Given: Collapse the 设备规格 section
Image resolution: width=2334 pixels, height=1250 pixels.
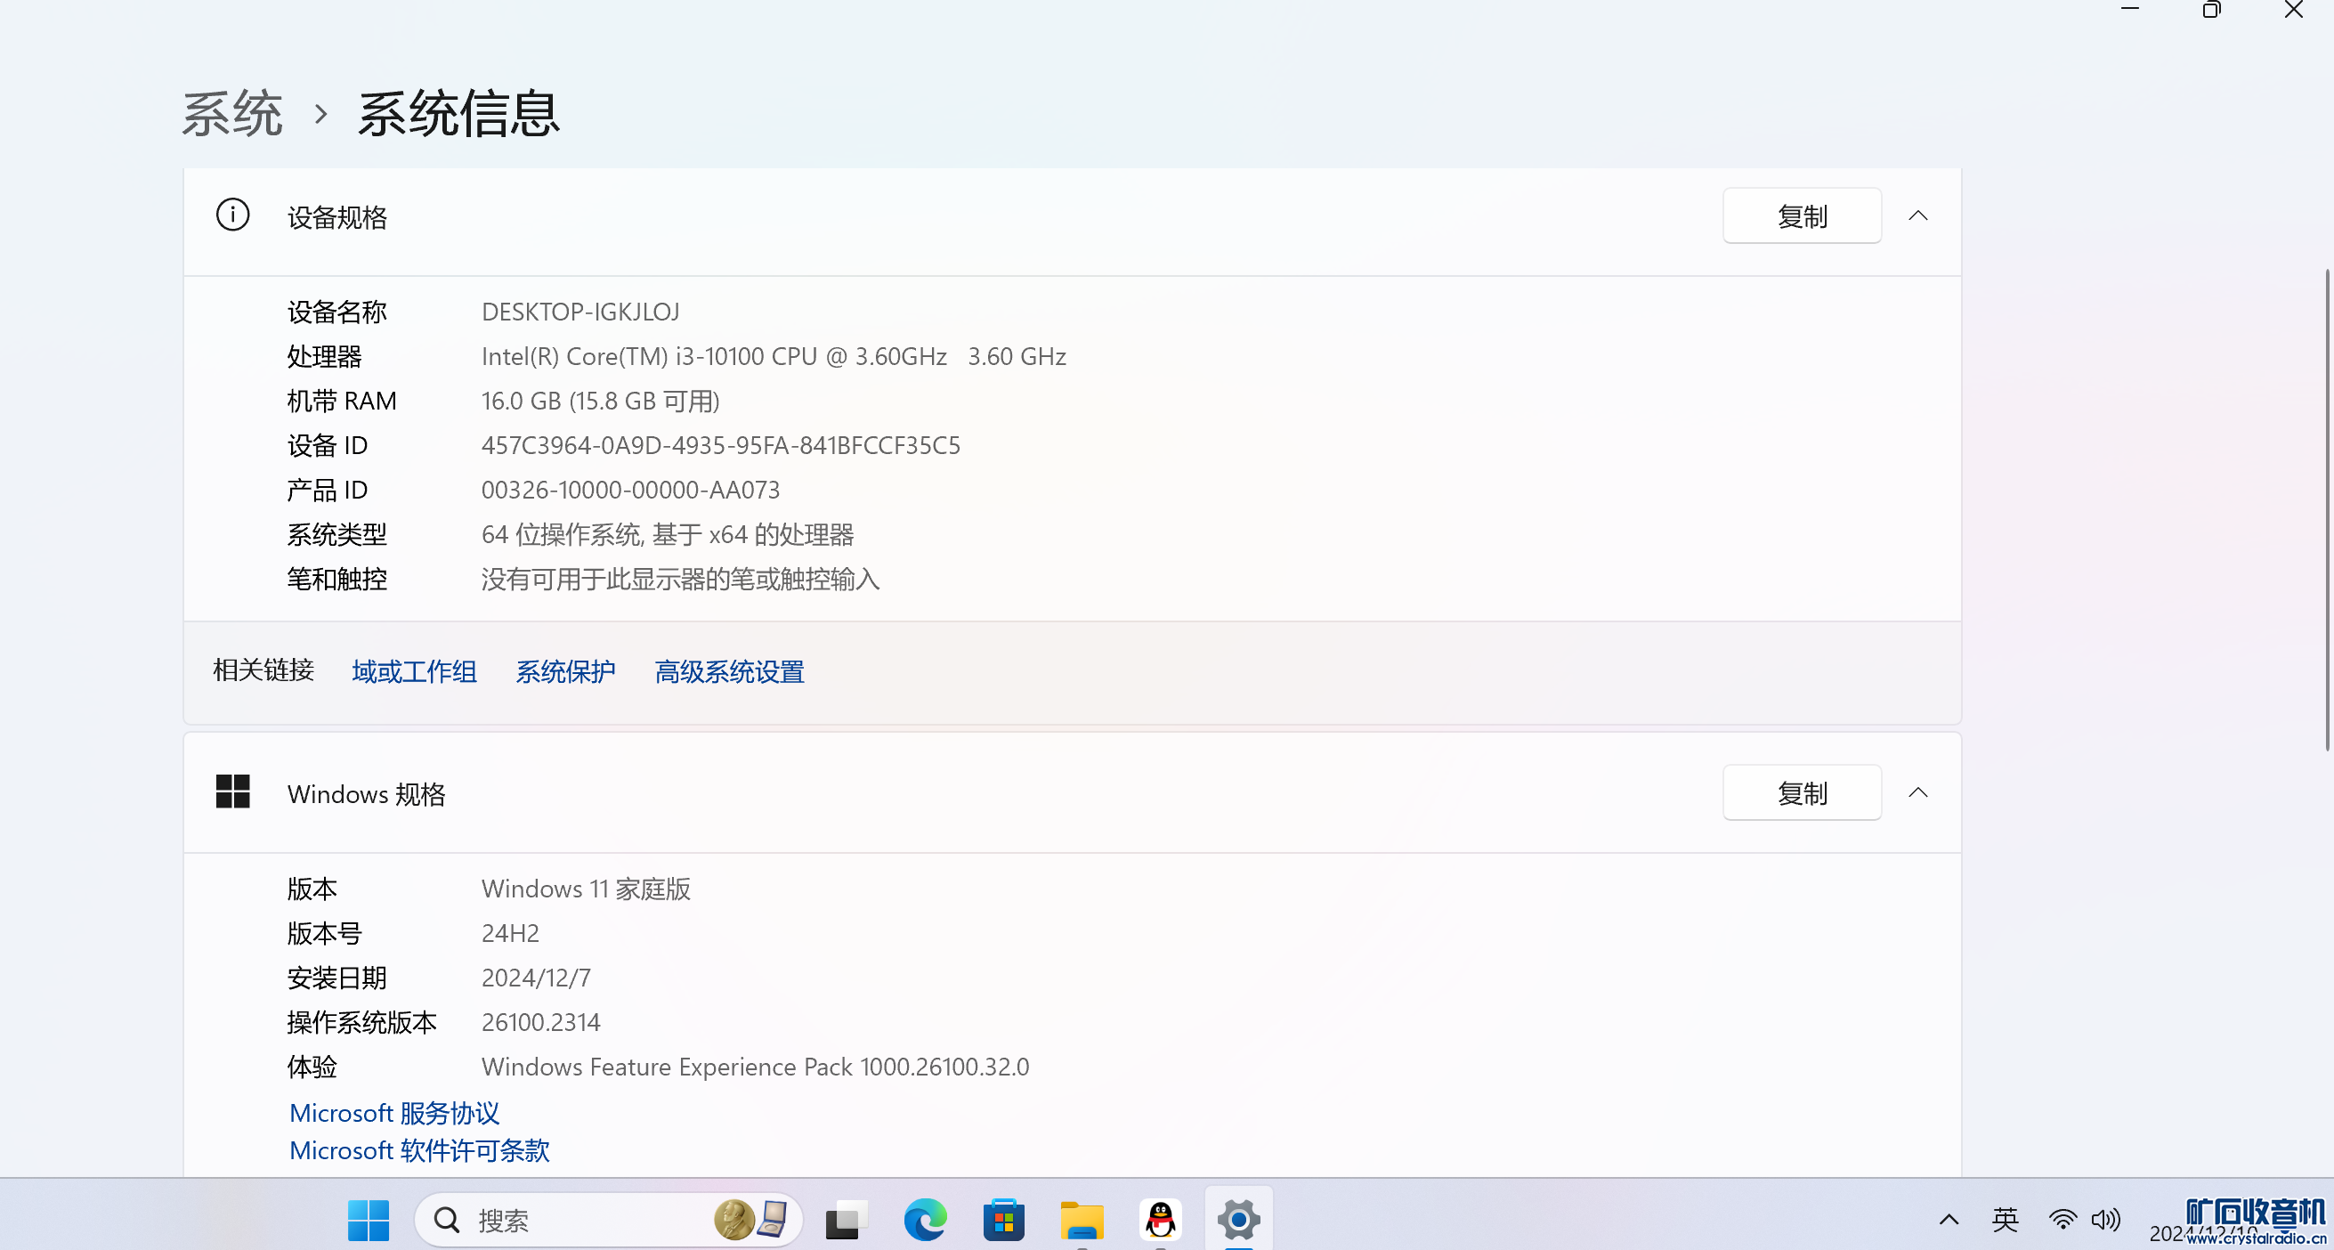Looking at the screenshot, I should [x=1917, y=215].
